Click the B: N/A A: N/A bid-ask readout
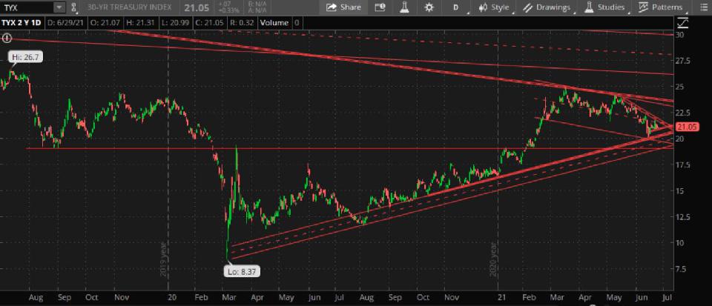Viewport: 712px width, 306px height. 256,7
